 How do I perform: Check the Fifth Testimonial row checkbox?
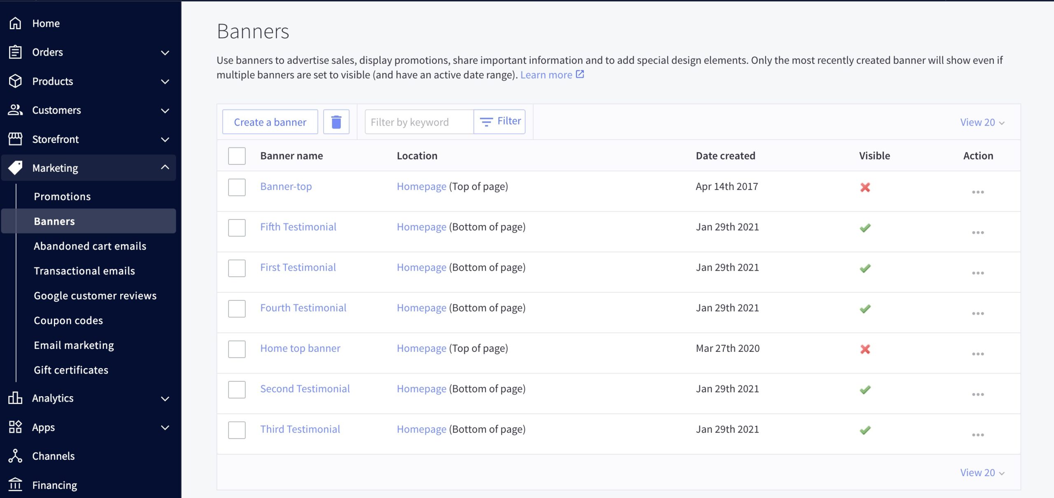237,228
